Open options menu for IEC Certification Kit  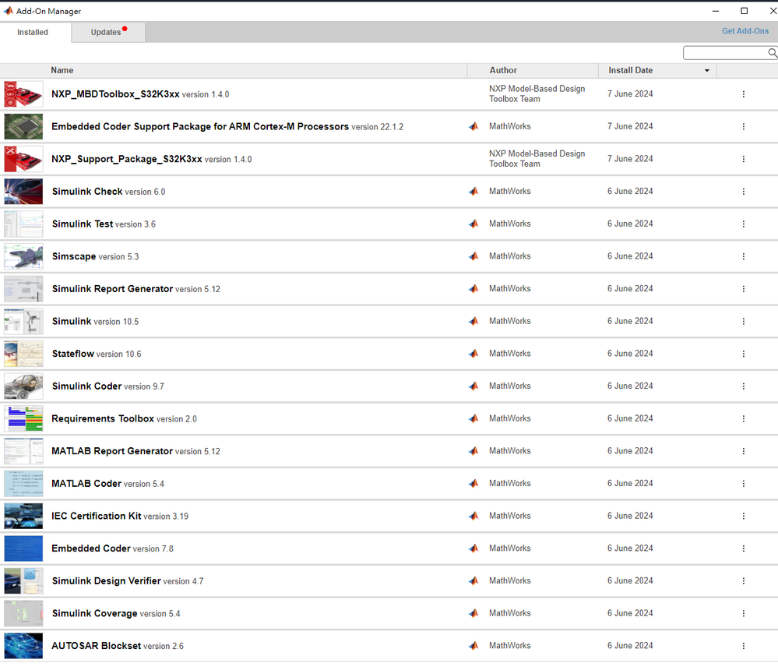click(x=743, y=517)
